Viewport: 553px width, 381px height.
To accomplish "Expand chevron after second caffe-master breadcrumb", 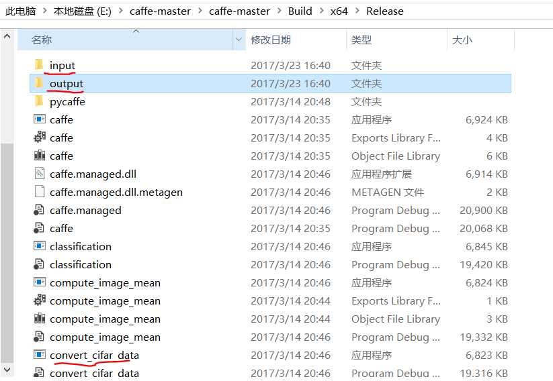I will pyautogui.click(x=280, y=11).
